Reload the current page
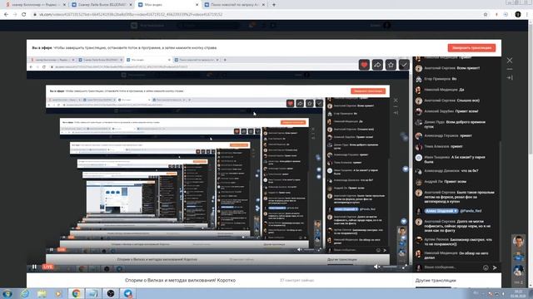 click(24, 15)
